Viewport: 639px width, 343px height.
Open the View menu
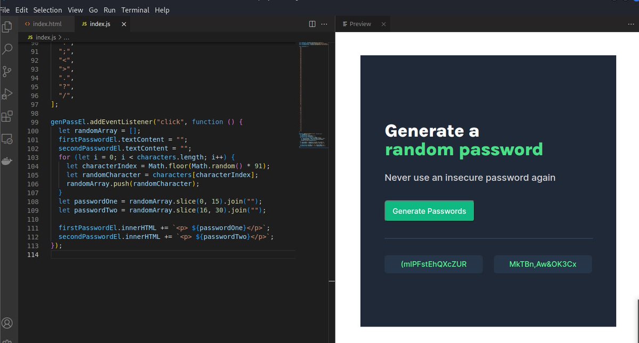tap(76, 10)
